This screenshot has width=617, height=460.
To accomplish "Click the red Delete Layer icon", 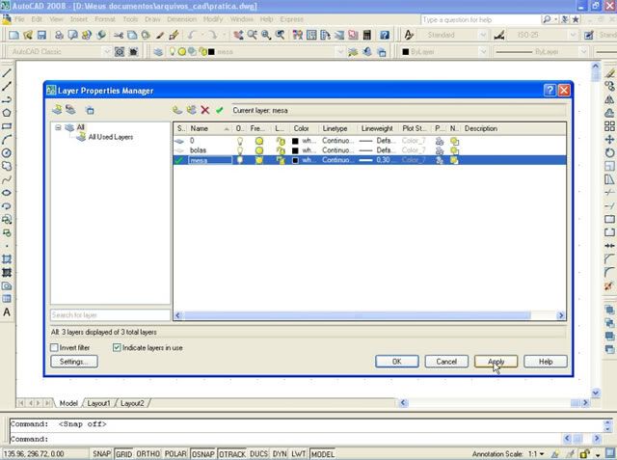I will [x=204, y=111].
